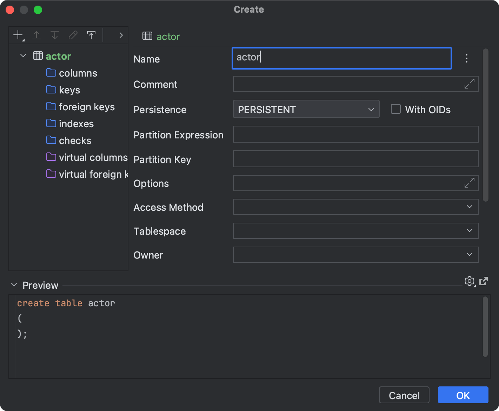Image resolution: width=499 pixels, height=411 pixels.
Task: Click the Edit pencil toolbar icon
Action: click(73, 35)
